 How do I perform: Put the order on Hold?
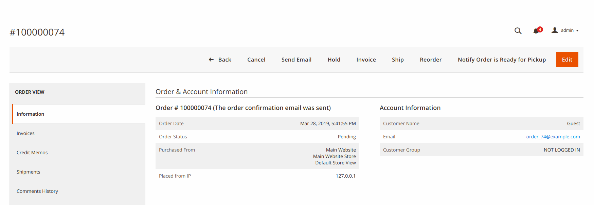pos(334,60)
